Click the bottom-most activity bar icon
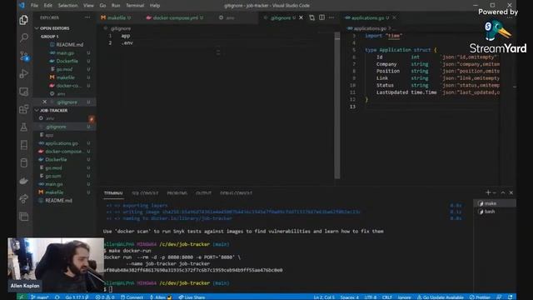533x300 pixels. pos(24,217)
